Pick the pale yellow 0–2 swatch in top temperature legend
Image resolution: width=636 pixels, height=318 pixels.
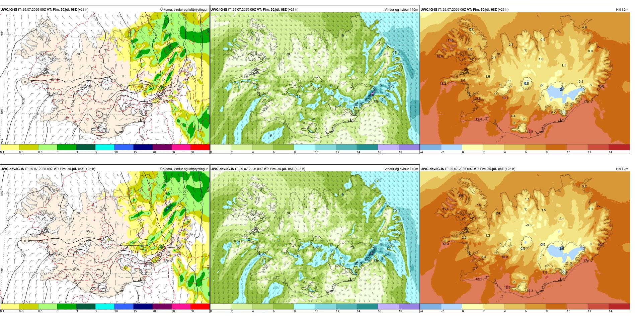[472, 147]
